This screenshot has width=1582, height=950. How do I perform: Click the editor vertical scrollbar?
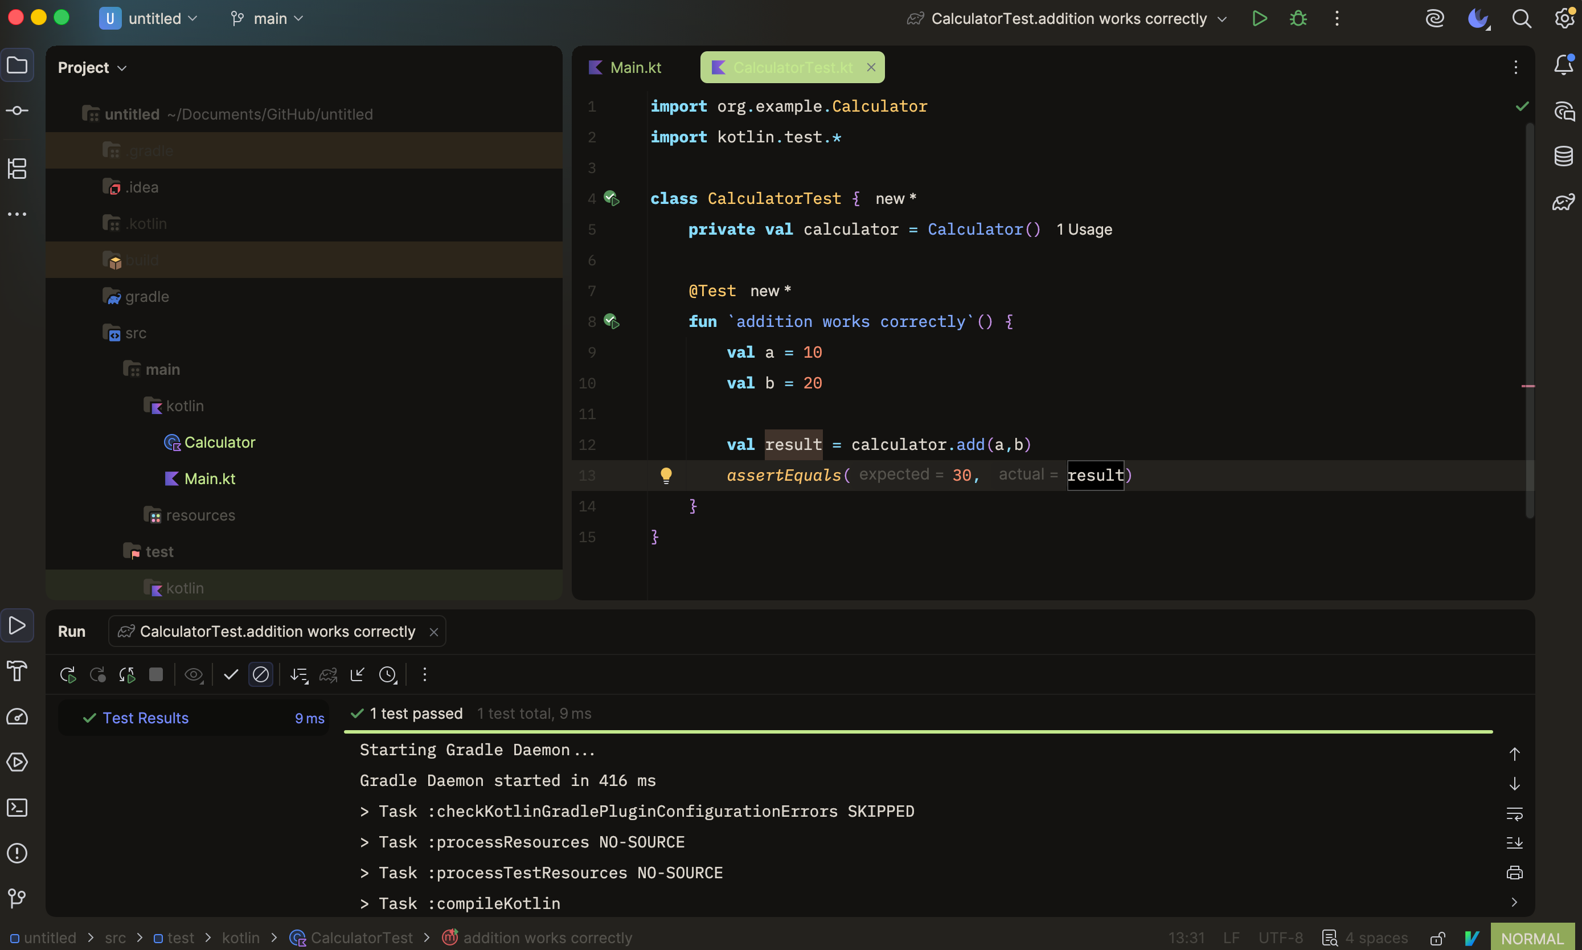click(x=1529, y=320)
